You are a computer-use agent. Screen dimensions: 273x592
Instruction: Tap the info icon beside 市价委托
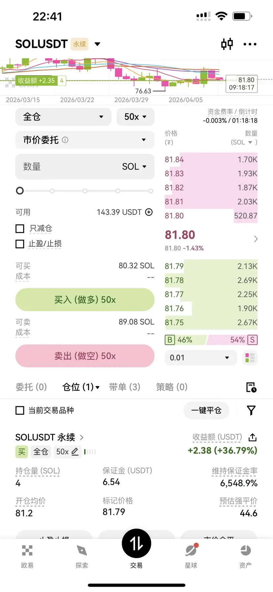(x=65, y=140)
